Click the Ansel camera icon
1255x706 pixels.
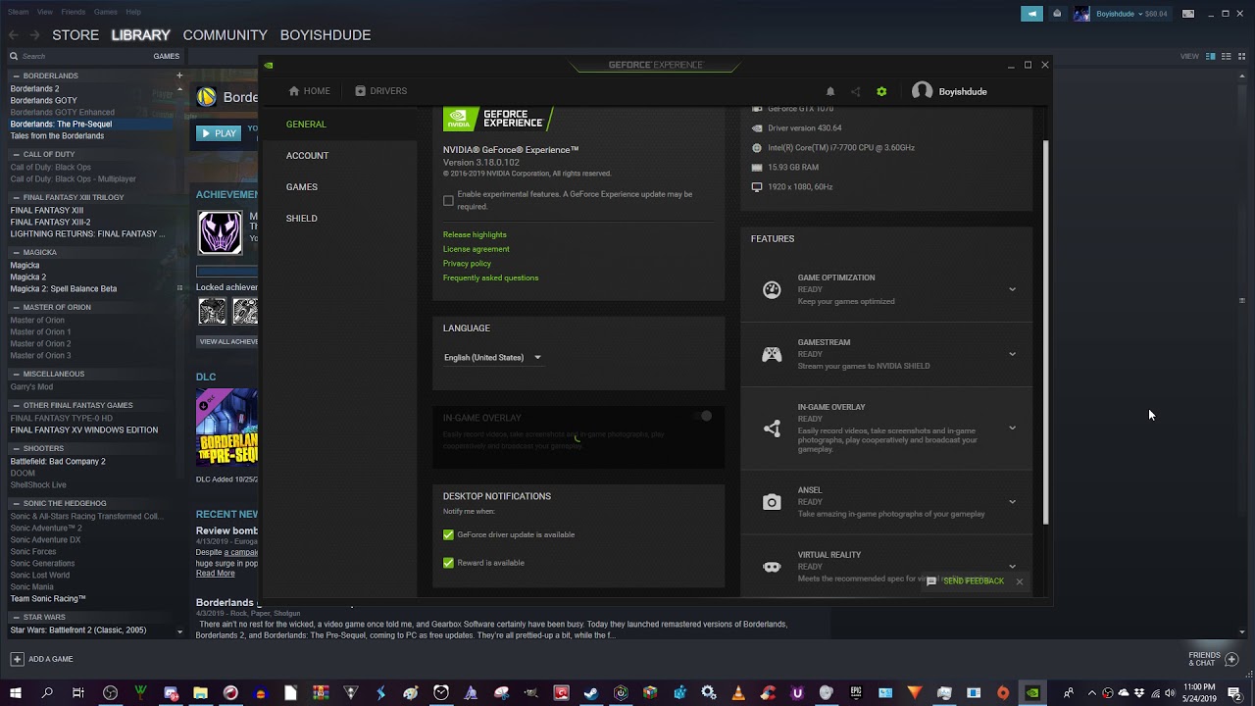click(x=772, y=502)
